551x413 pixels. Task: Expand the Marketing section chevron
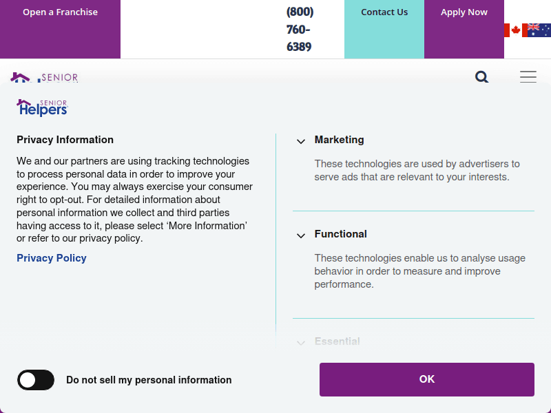(301, 141)
